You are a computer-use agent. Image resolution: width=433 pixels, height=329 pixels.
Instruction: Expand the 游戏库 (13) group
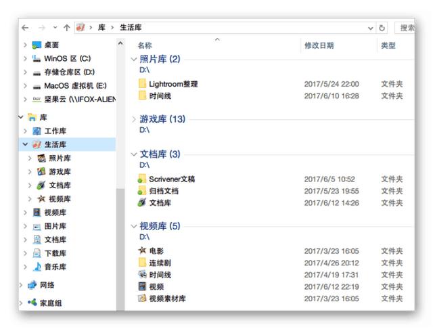pos(134,119)
